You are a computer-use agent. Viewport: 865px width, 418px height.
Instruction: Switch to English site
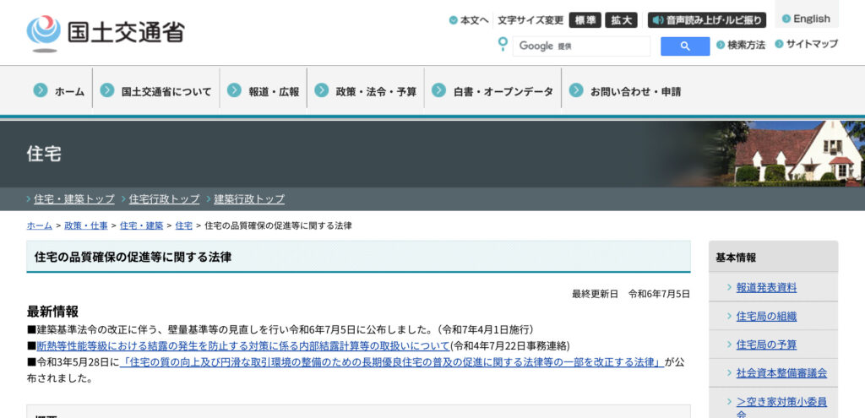[x=806, y=19]
